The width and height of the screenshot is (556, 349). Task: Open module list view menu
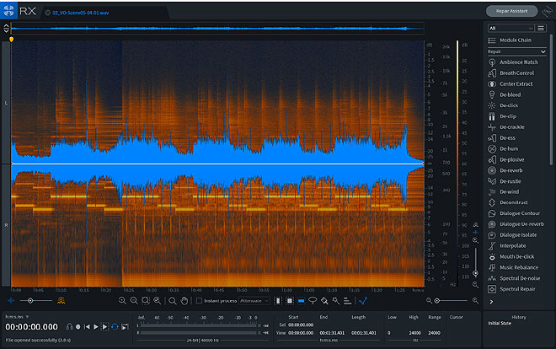click(541, 28)
